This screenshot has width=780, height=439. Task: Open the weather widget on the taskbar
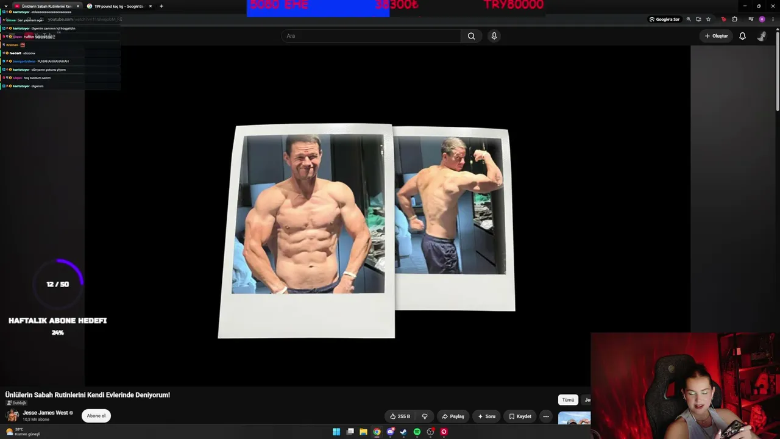point(23,432)
